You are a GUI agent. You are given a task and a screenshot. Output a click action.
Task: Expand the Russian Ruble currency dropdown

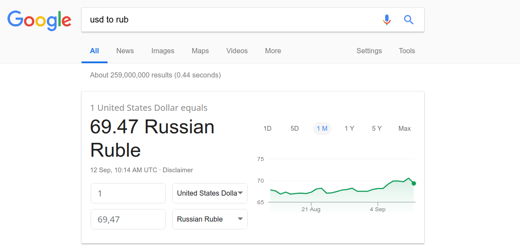pos(210,219)
